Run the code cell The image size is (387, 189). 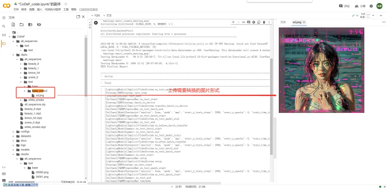(96, 23)
